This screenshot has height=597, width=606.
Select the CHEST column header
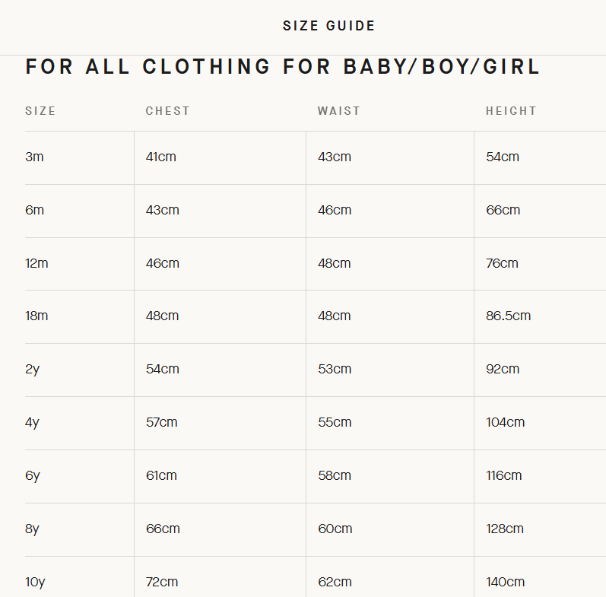pos(168,111)
